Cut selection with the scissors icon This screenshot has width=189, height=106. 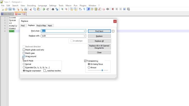31,9
